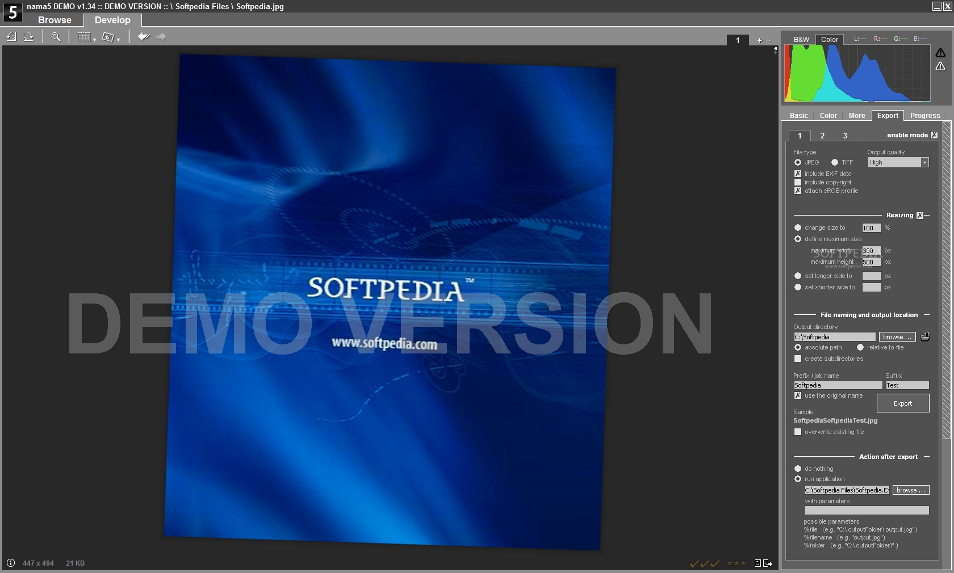This screenshot has height=573, width=954.
Task: Enable include copyright checkbox
Action: pos(798,182)
